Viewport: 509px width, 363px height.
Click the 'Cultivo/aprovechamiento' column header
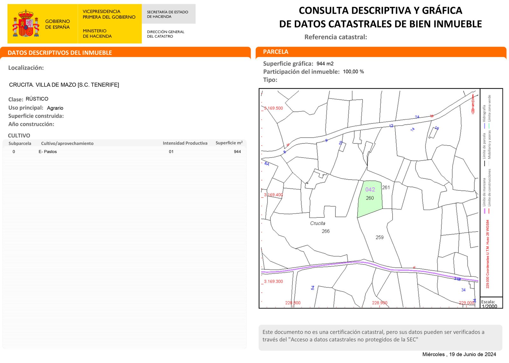tap(67, 143)
